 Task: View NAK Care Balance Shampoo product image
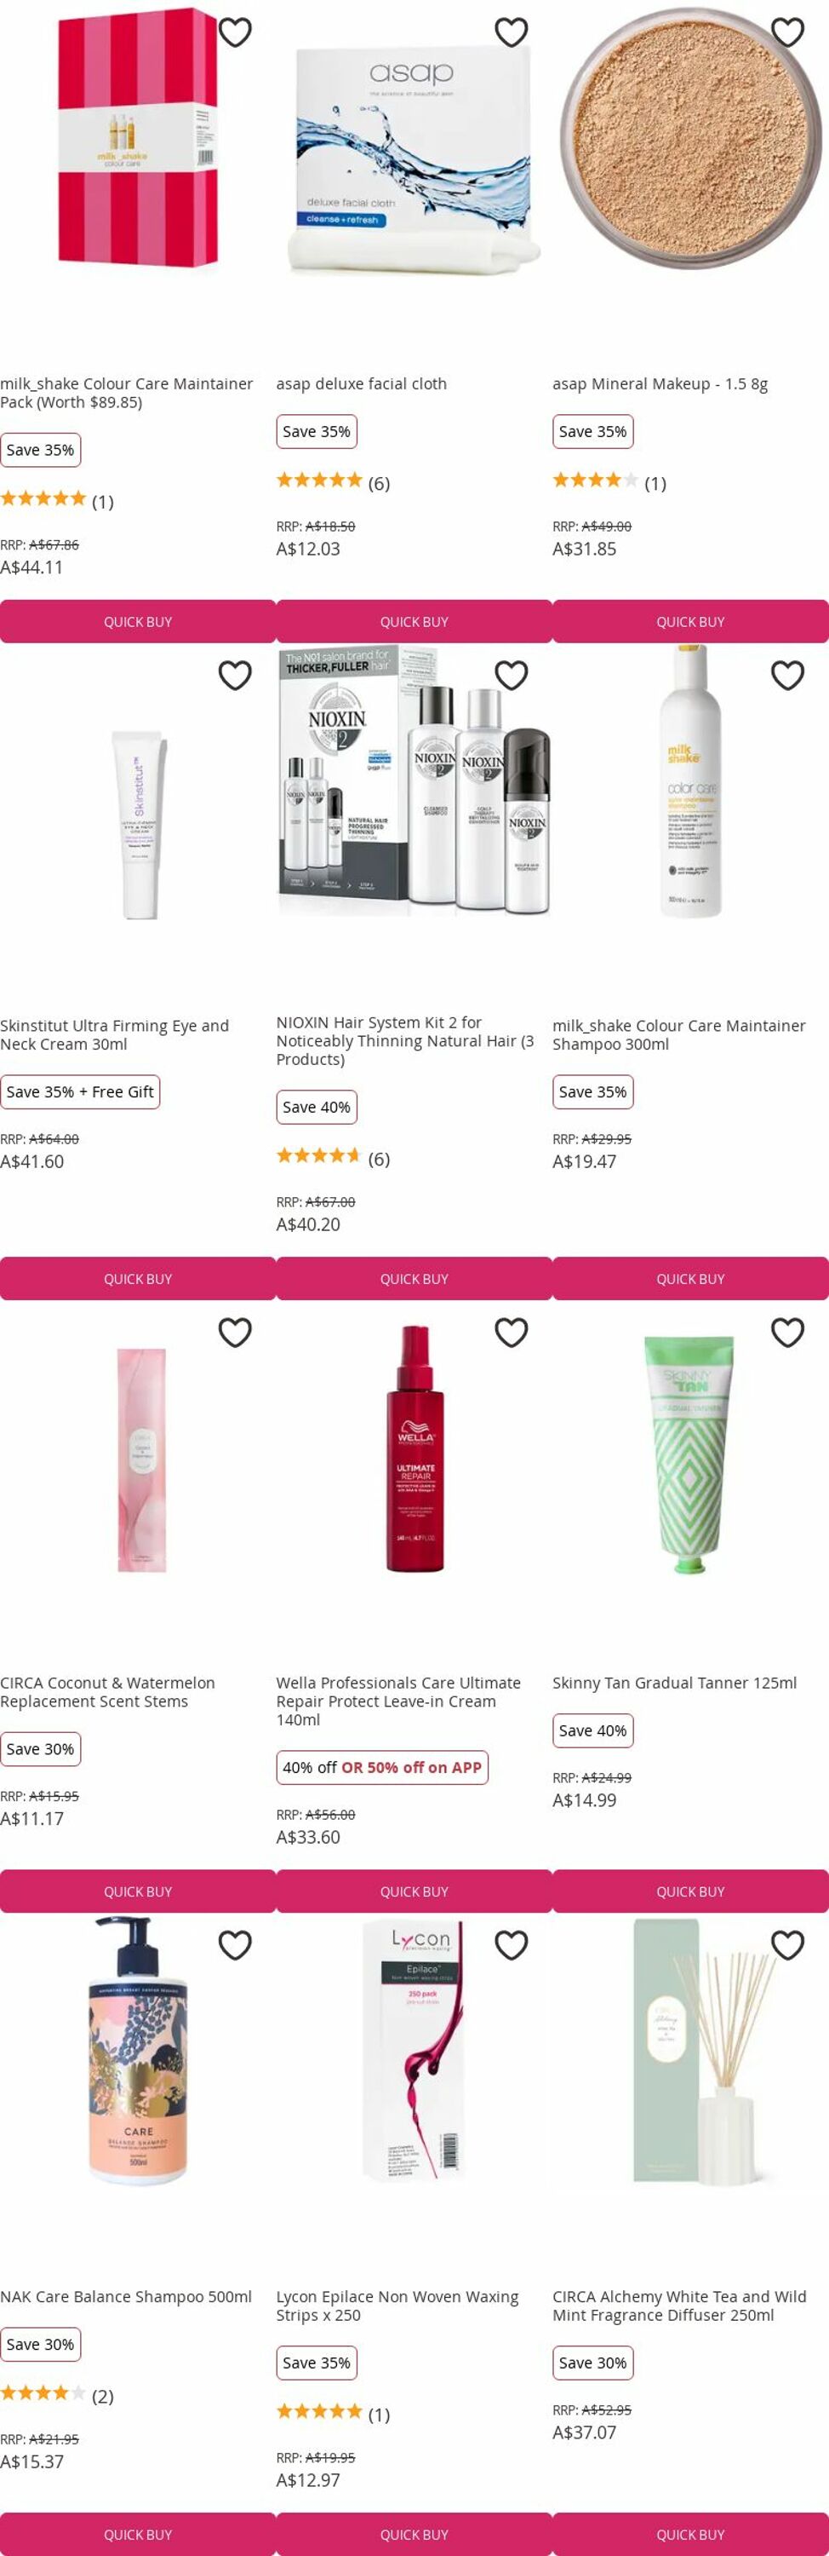coord(138,2051)
